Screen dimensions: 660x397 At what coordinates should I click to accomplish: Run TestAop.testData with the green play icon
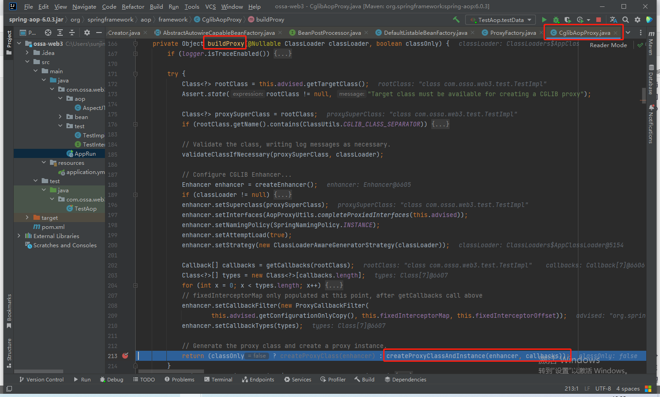coord(544,20)
